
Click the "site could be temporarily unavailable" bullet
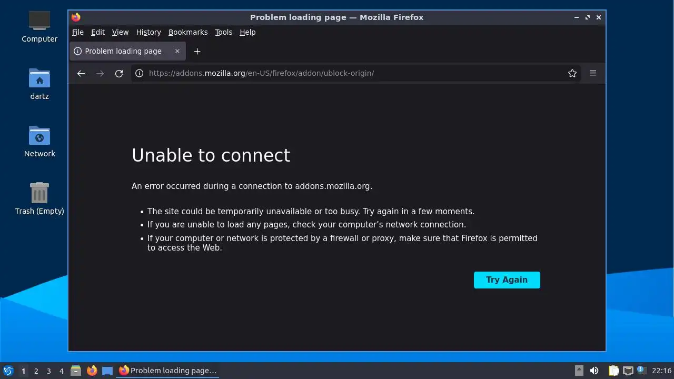311,212
